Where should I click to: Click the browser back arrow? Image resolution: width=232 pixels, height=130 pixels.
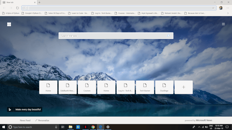click(4, 8)
